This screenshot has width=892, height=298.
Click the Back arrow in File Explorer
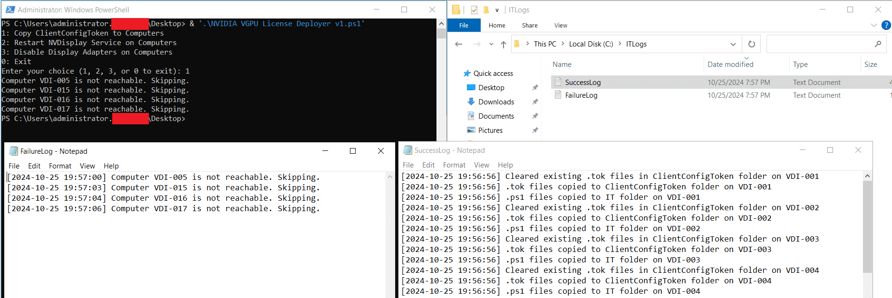tap(458, 44)
